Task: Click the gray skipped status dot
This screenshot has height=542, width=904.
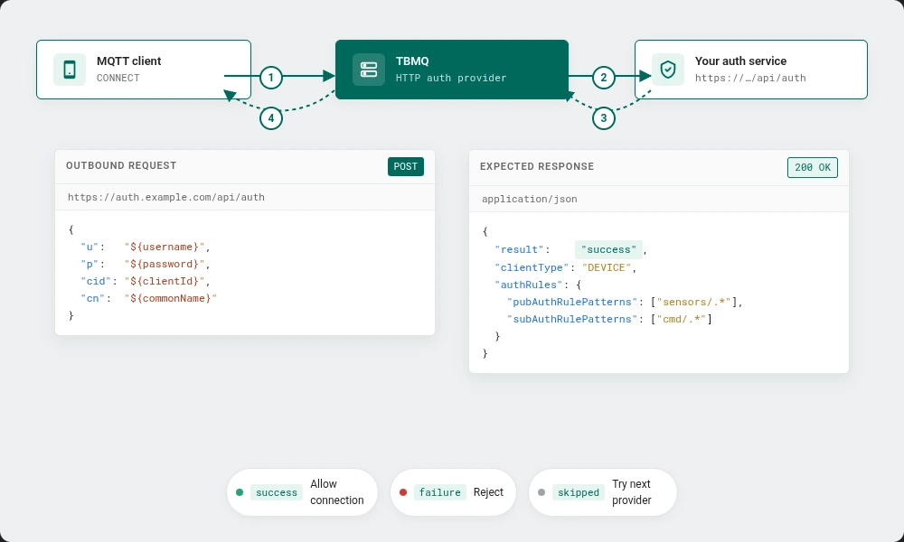Action: [541, 492]
